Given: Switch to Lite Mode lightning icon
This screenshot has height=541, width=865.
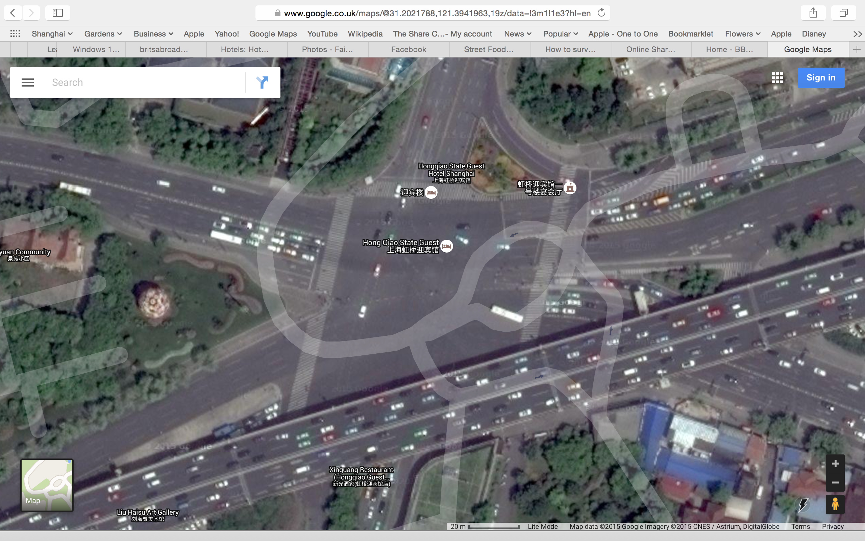Looking at the screenshot, I should coord(803,504).
